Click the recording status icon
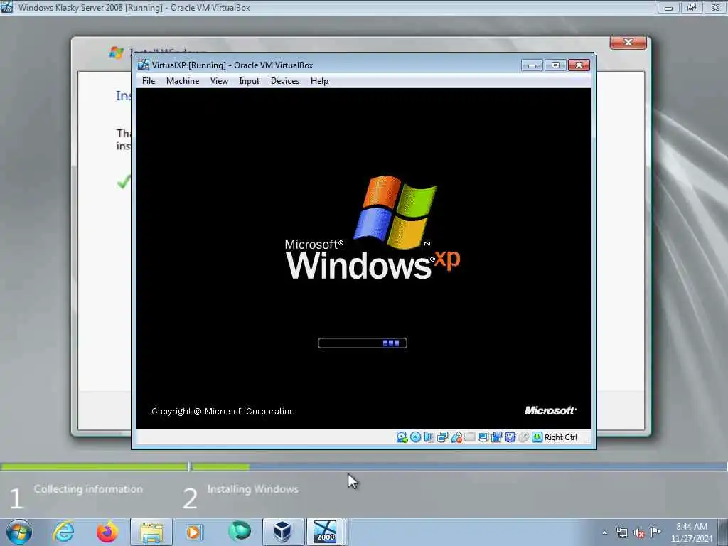The image size is (728, 546). pyautogui.click(x=497, y=437)
